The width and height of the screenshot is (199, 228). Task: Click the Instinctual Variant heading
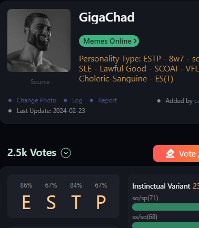[161, 186]
